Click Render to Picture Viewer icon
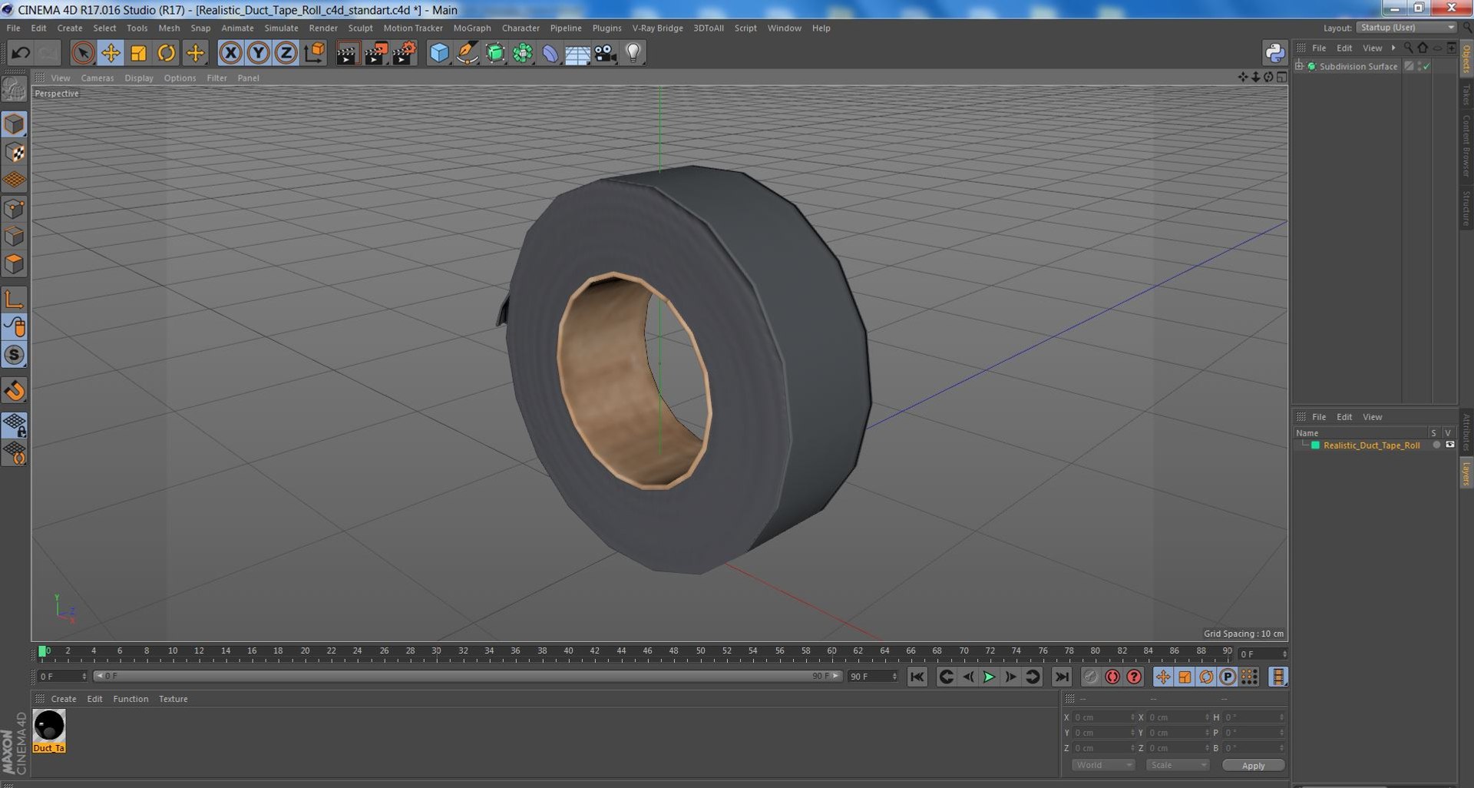The image size is (1474, 788). [x=375, y=53]
